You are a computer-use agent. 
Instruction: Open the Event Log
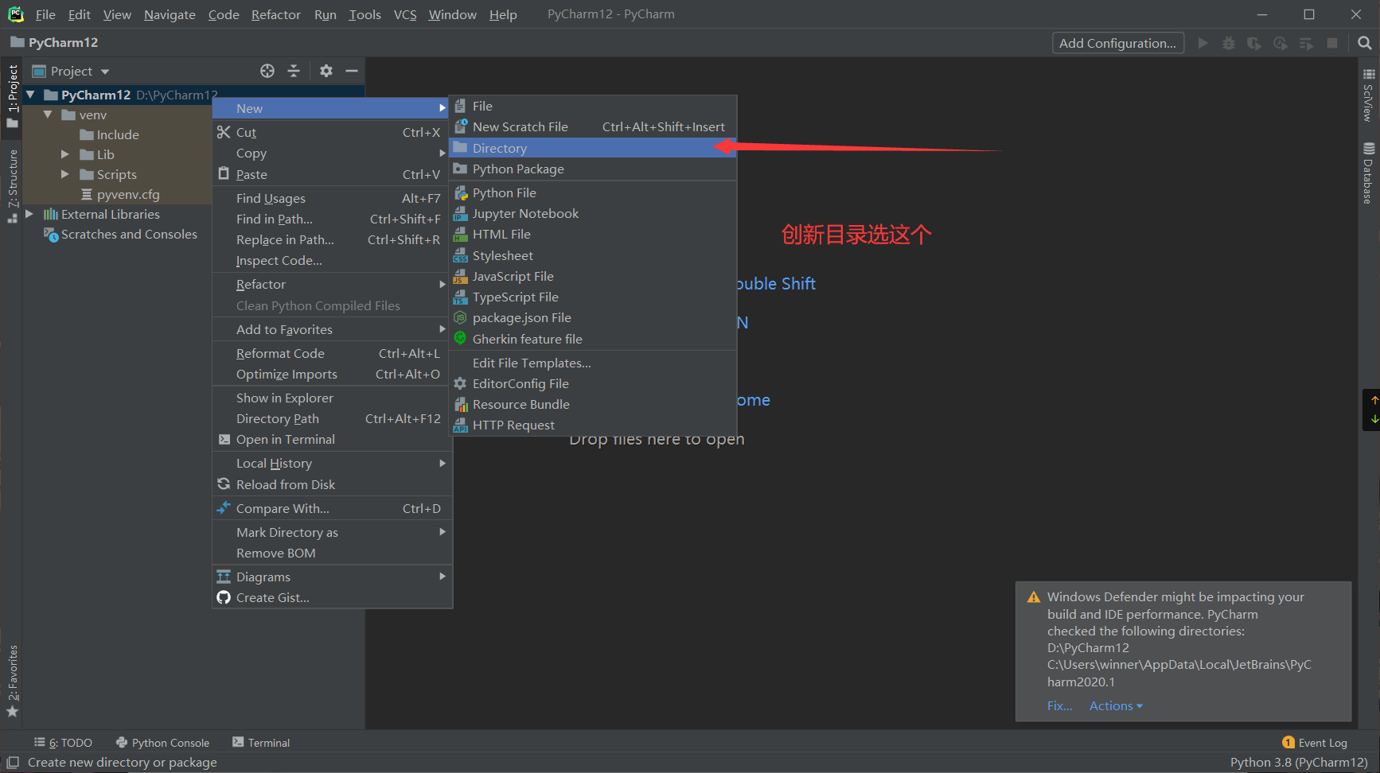pyautogui.click(x=1315, y=743)
